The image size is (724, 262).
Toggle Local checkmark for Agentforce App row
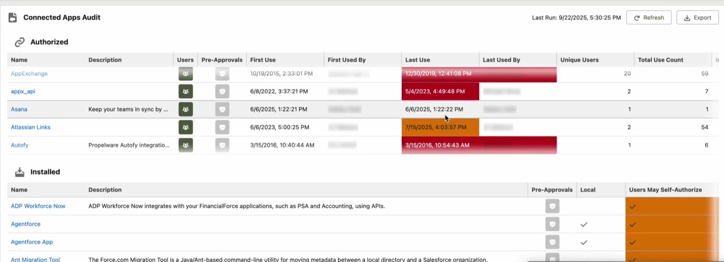584,243
